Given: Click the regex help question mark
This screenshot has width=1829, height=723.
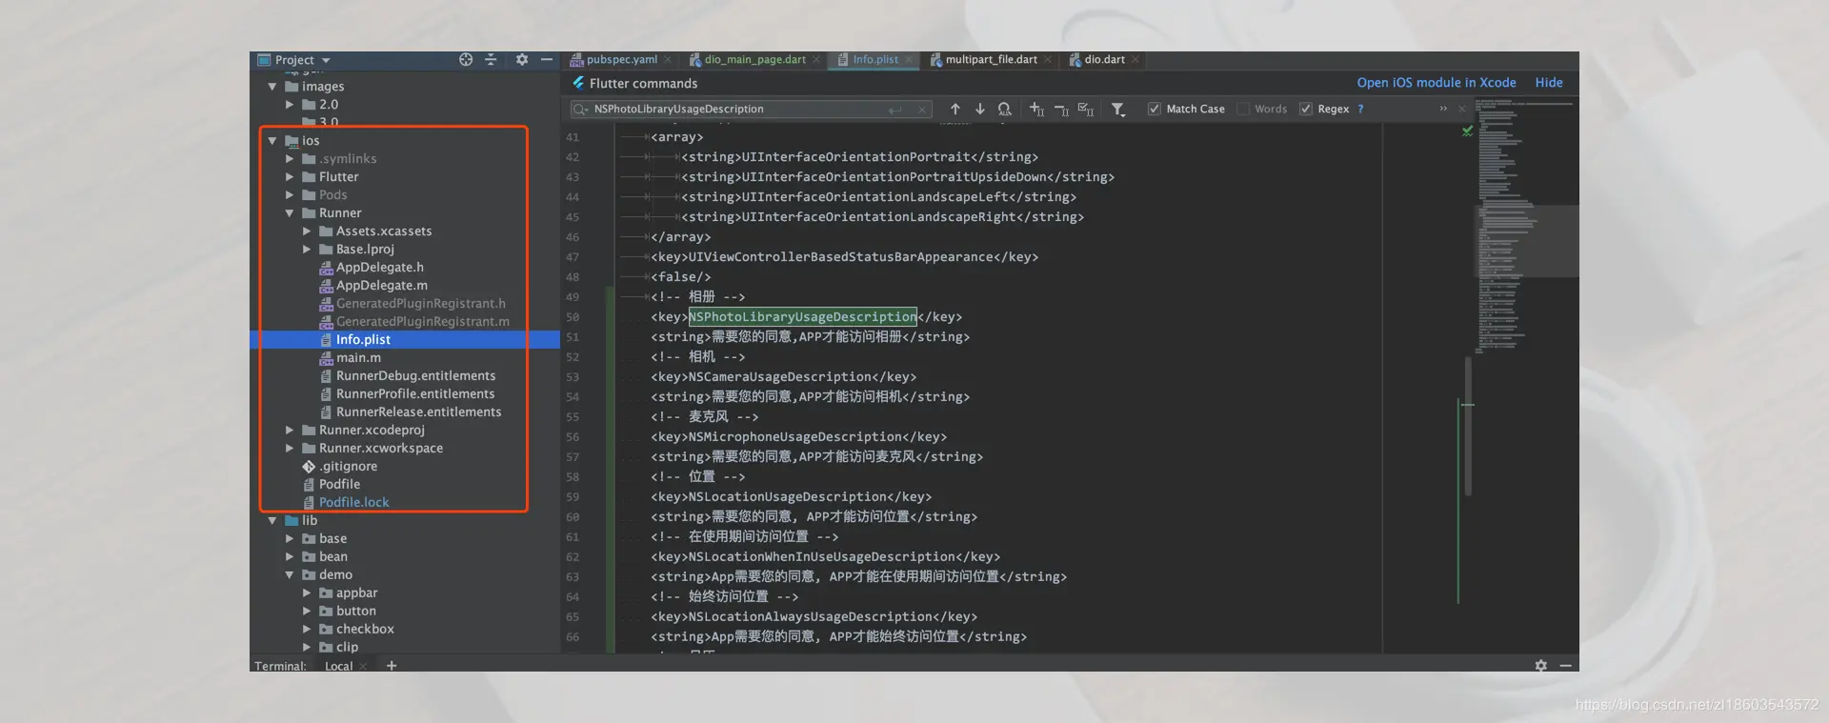Looking at the screenshot, I should [x=1360, y=109].
